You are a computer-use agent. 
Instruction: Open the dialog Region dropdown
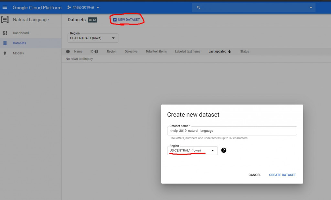192,151
